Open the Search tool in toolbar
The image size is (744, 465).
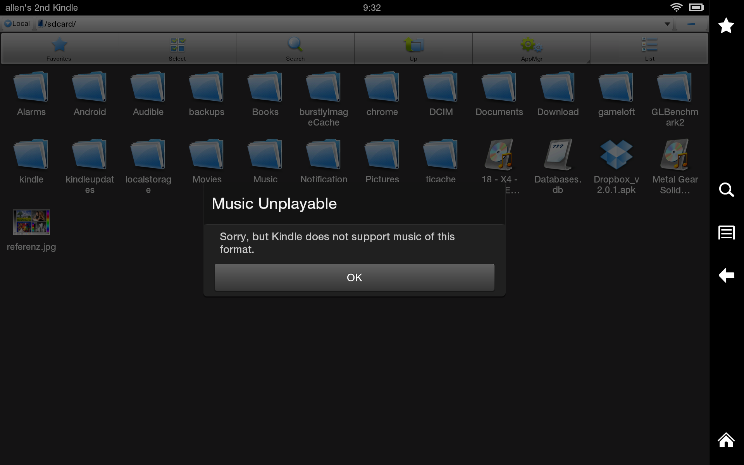coord(295,49)
